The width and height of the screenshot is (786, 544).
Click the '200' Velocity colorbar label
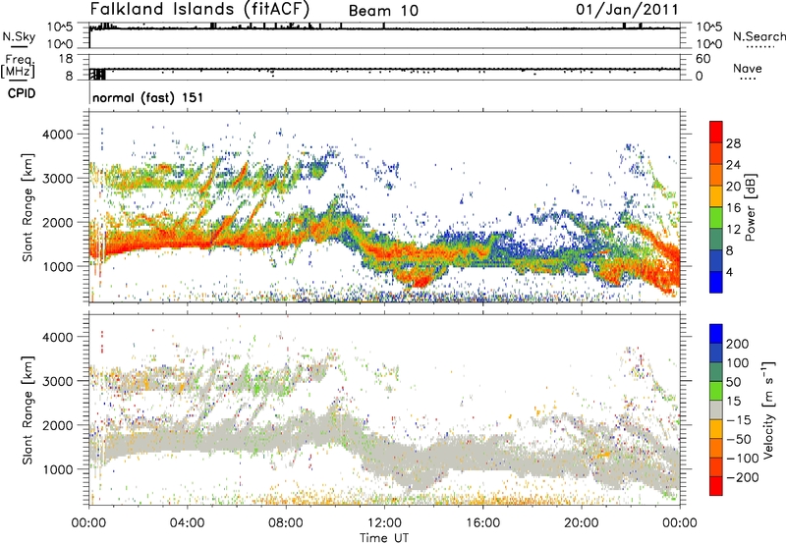738,344
